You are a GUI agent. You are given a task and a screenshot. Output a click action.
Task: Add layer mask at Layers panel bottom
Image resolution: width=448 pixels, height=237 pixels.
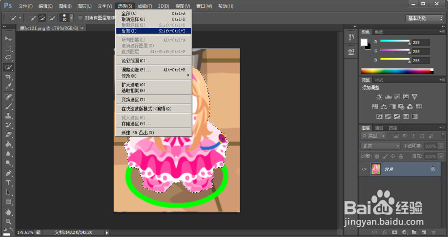(x=395, y=233)
